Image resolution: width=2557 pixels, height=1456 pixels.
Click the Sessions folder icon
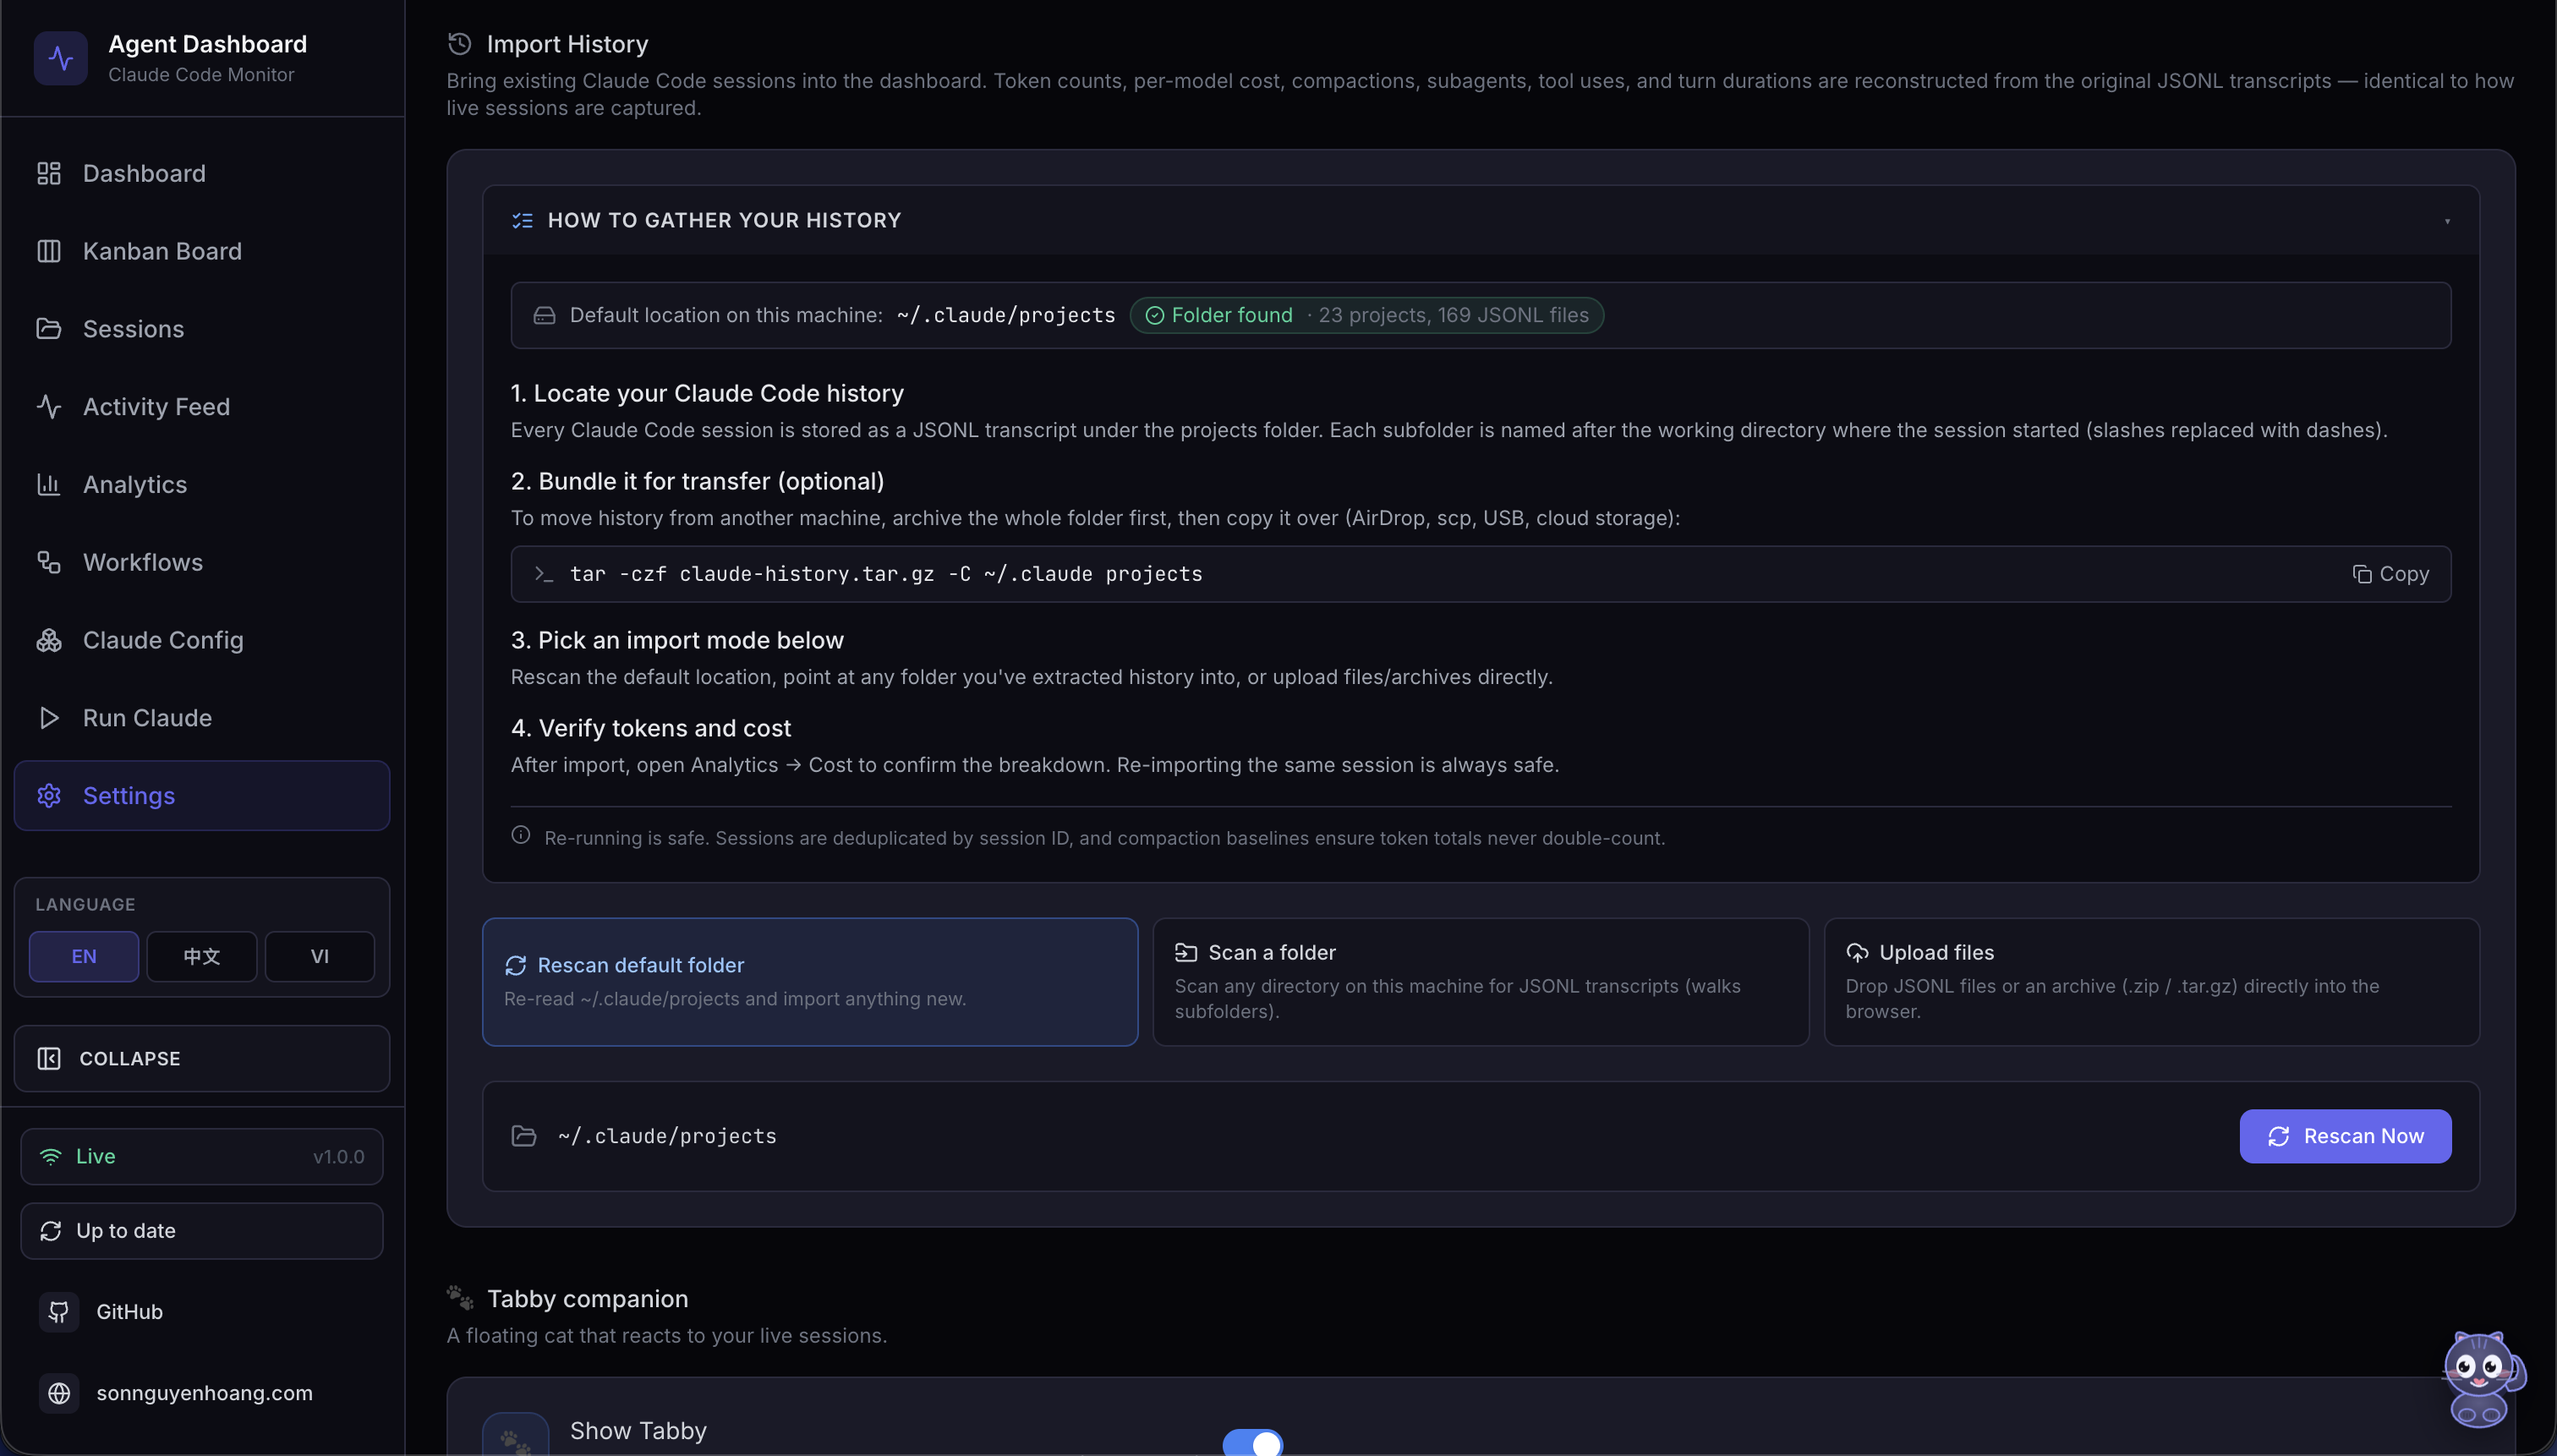pos(49,329)
